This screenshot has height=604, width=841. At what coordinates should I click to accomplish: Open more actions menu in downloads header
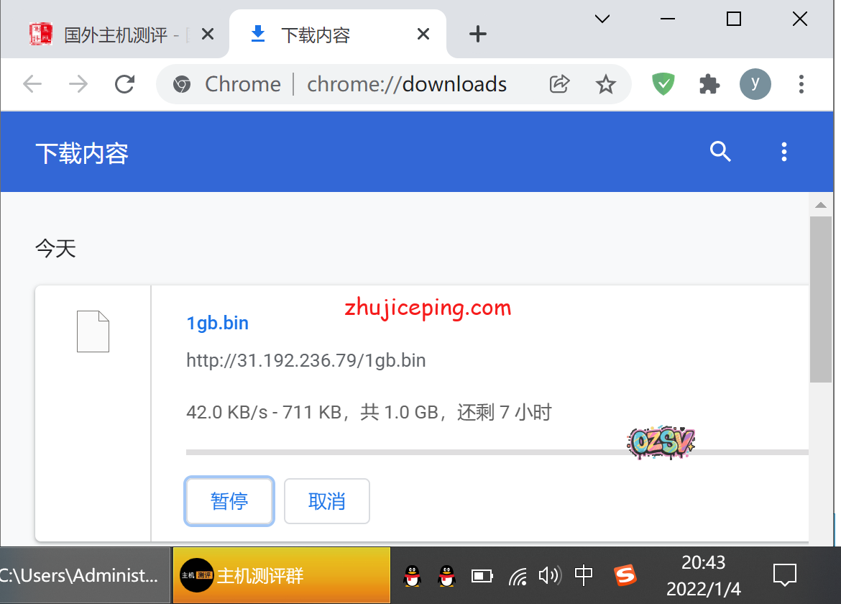(783, 152)
